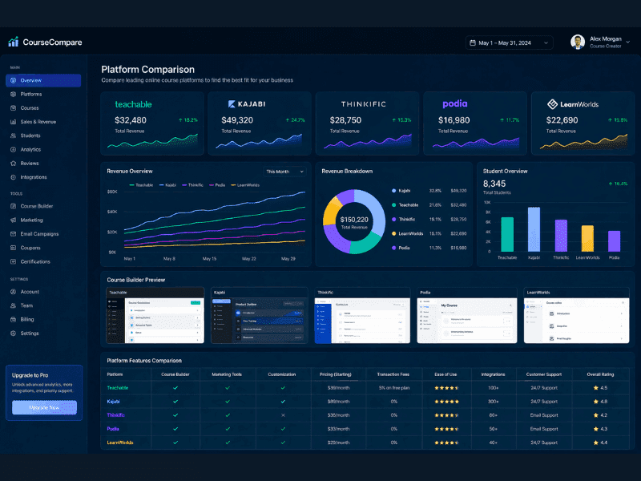This screenshot has width=641, height=481.
Task: Click the Marketing megaphone icon
Action: click(13, 220)
